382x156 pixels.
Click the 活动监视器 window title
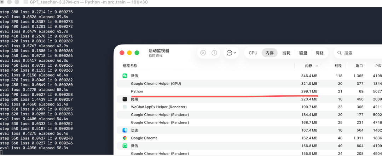click(159, 51)
